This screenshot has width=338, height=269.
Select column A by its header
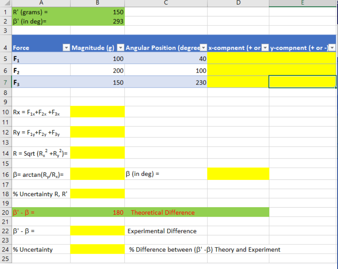41,4
